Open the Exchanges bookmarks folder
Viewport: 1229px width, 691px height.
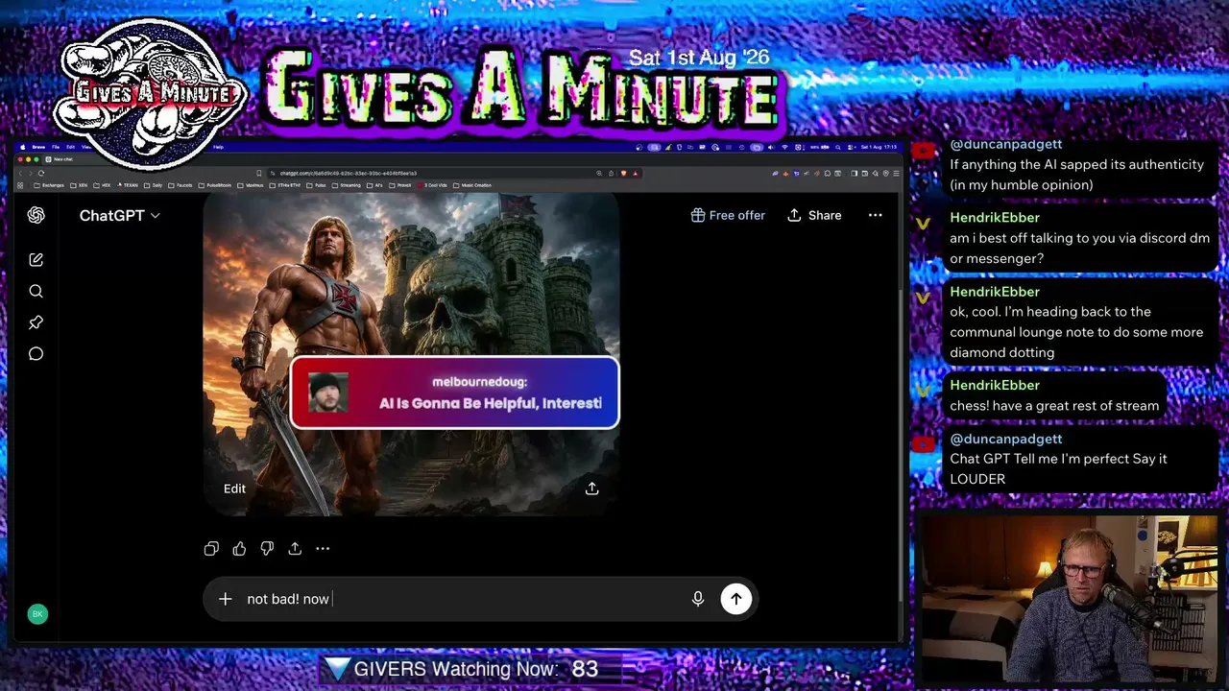pyautogui.click(x=49, y=185)
